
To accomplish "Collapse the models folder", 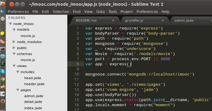I will tap(14, 29).
